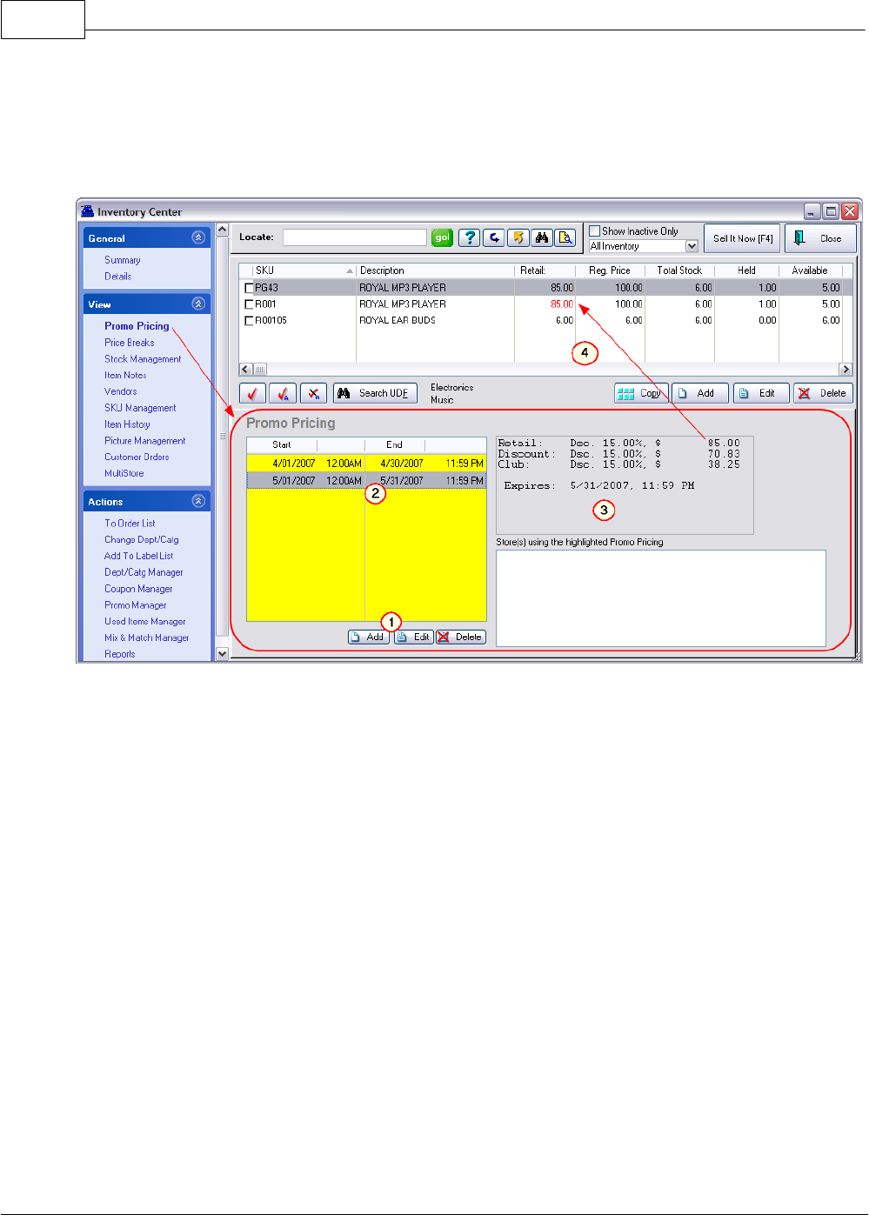Click the tag-all checkmark A button
Image resolution: width=869 pixels, height=1215 pixels.
point(283,393)
